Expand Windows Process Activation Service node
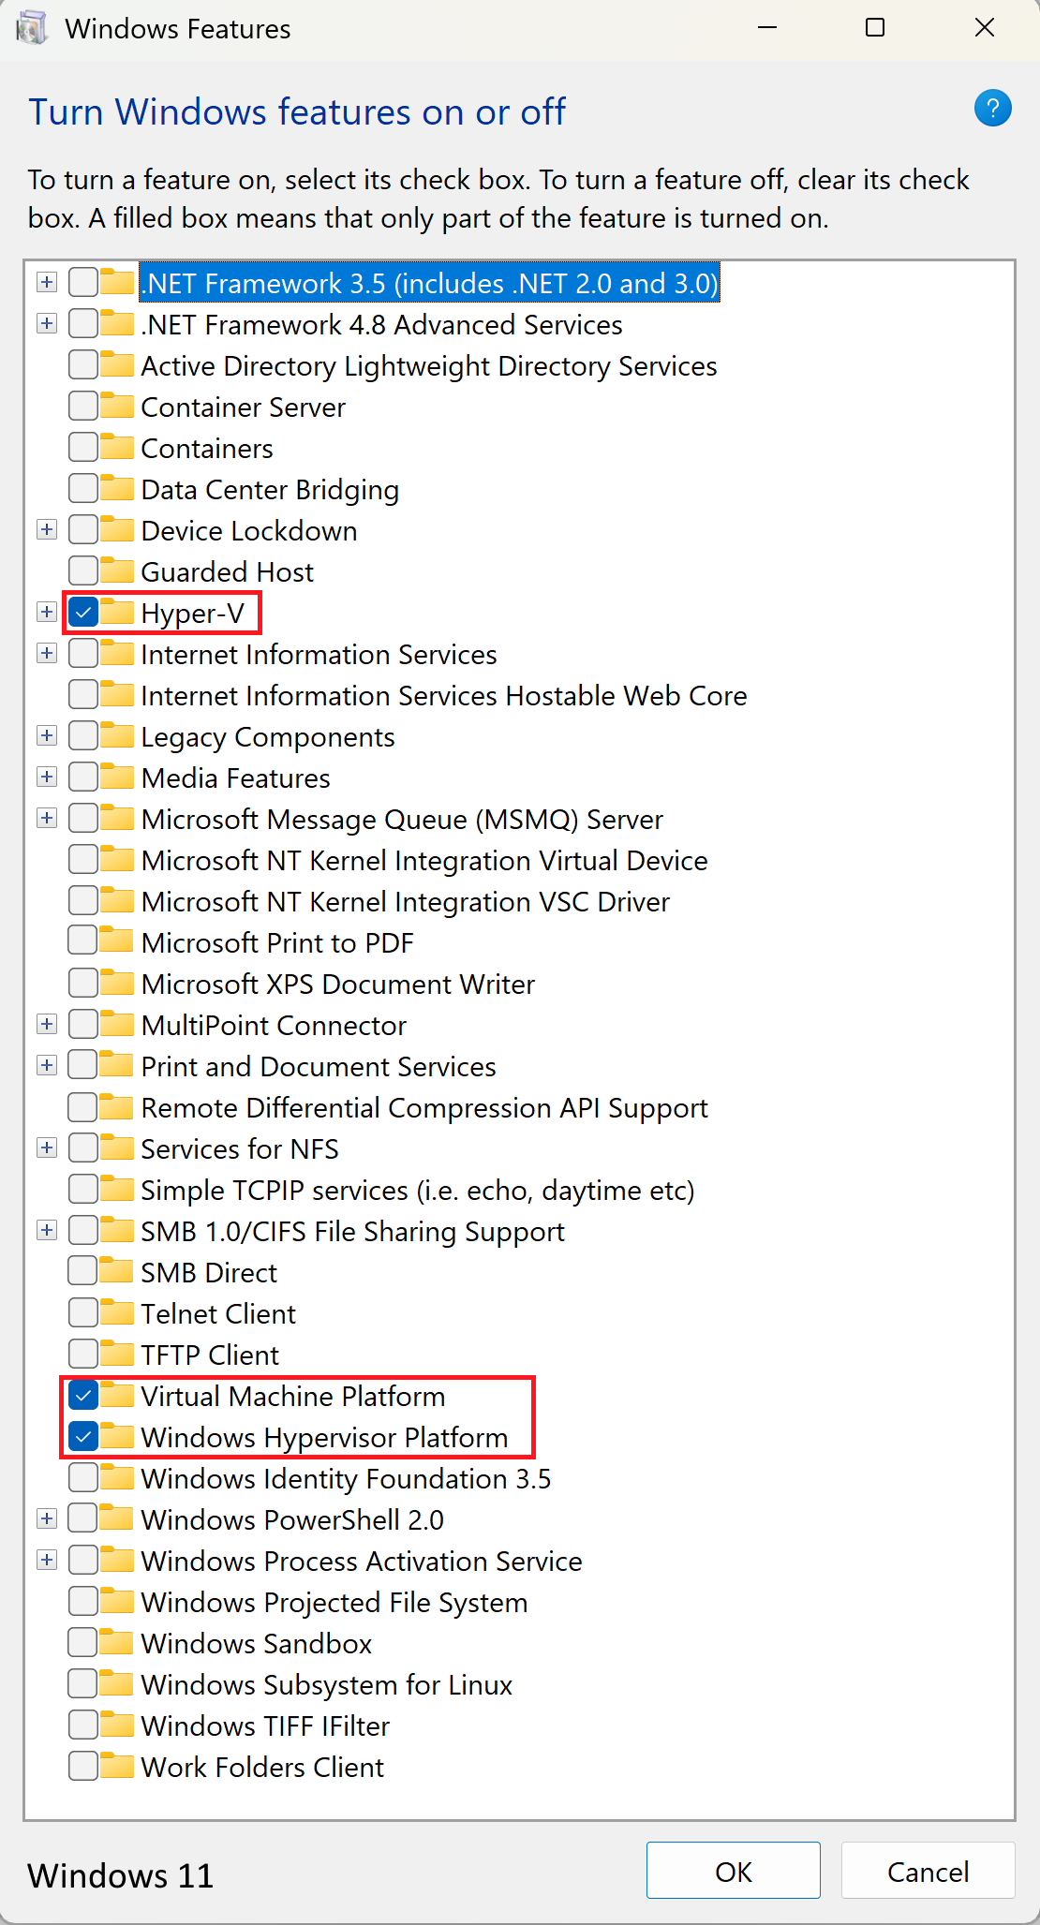1040x1925 pixels. point(47,1560)
